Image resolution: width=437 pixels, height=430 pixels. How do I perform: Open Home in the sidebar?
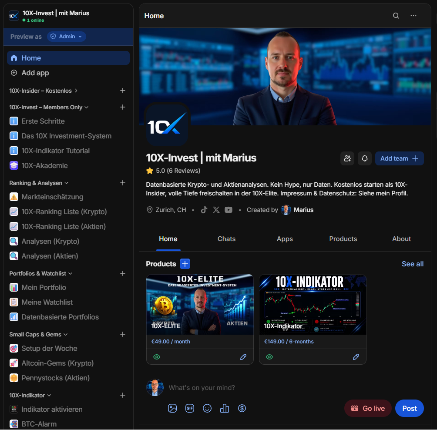tap(68, 58)
